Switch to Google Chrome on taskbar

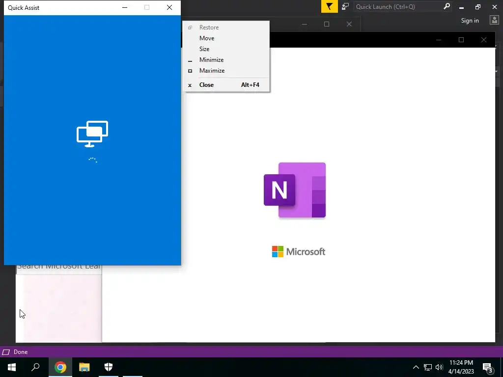60,367
